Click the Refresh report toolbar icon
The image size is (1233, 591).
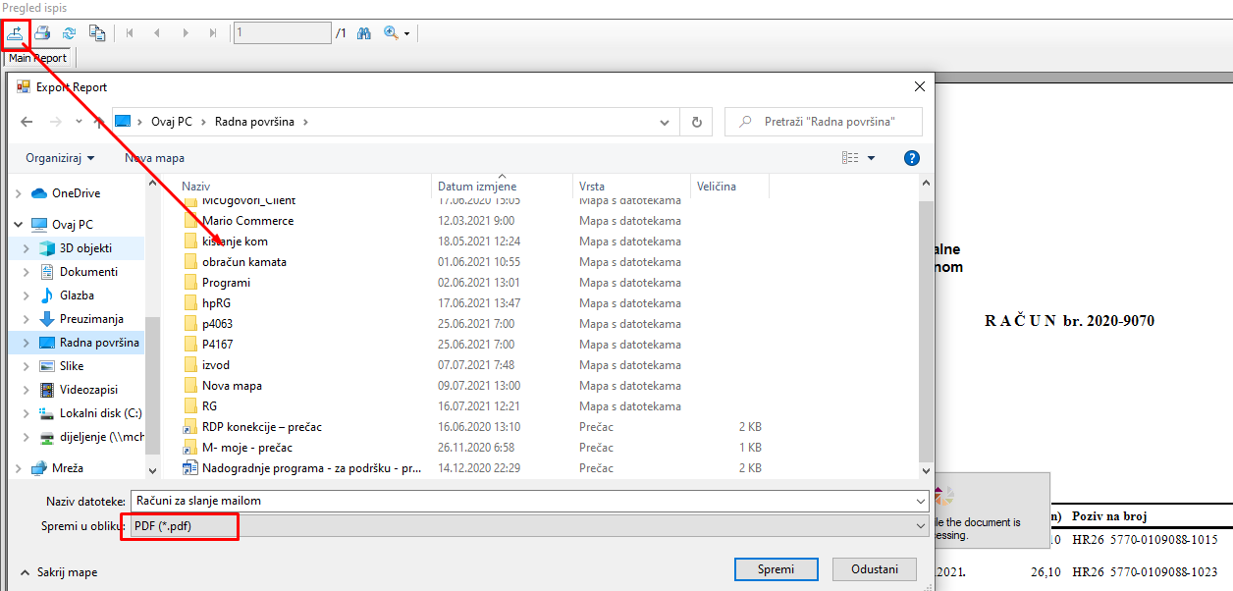pos(69,33)
